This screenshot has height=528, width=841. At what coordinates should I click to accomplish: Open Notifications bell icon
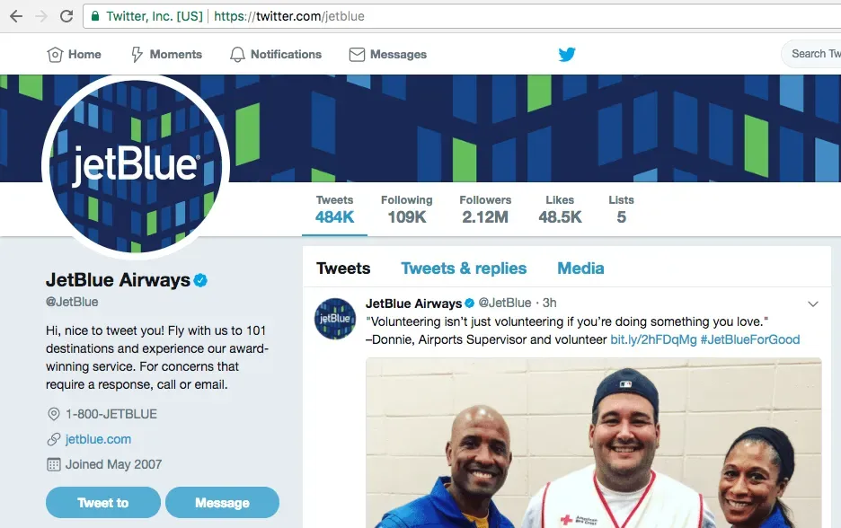click(x=237, y=54)
